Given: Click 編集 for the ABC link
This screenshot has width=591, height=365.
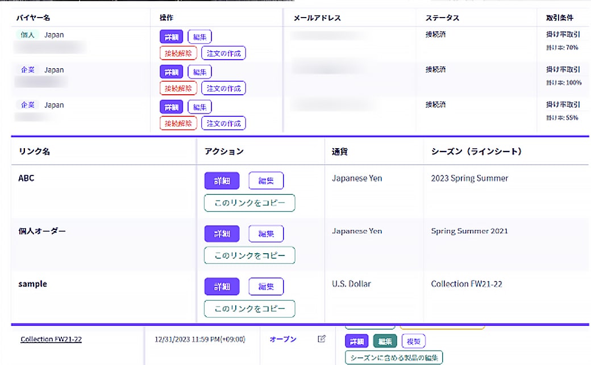Looking at the screenshot, I should click(266, 181).
